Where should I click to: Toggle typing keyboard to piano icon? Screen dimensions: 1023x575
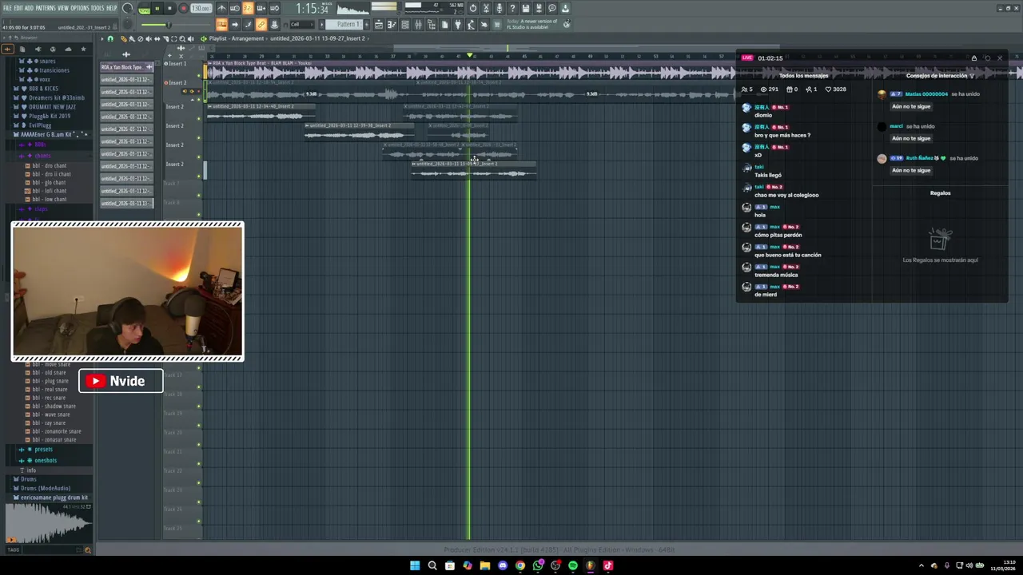[x=221, y=25]
